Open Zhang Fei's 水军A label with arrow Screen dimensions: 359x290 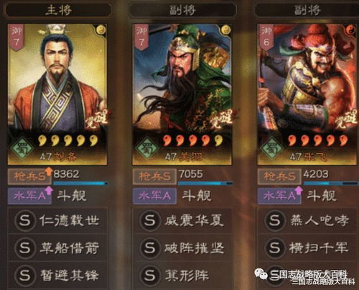(x=280, y=196)
